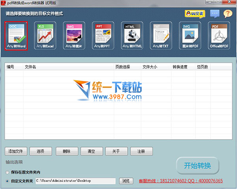Select the 自定义文件夹 radio option
This screenshot has width=237, height=189.
[x=8, y=181]
